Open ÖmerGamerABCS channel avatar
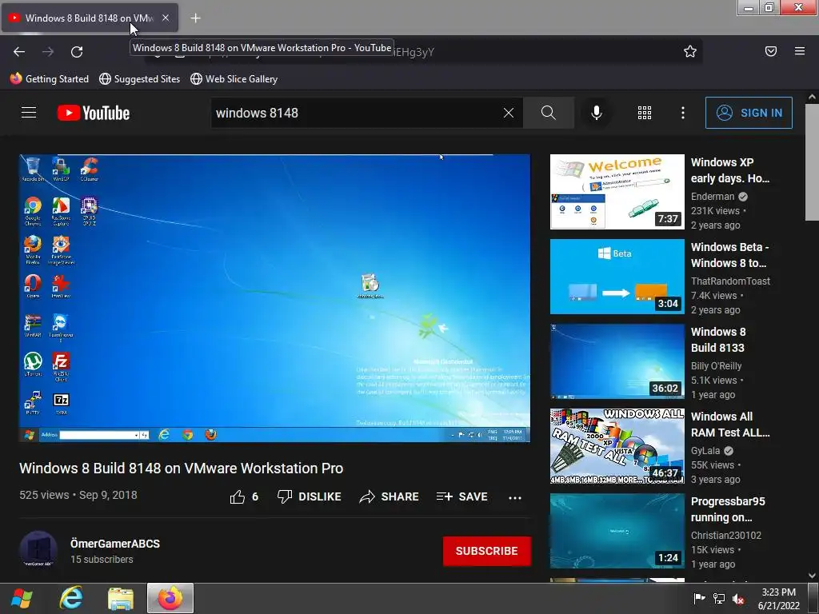This screenshot has height=614, width=819. click(x=38, y=550)
